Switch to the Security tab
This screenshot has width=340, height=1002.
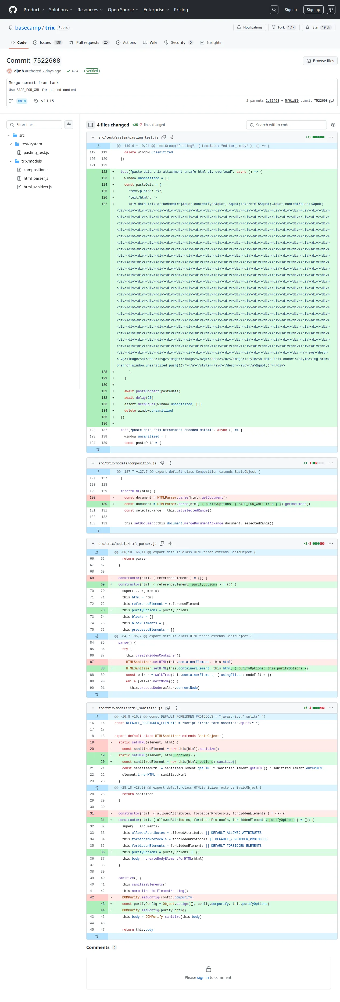coord(178,43)
